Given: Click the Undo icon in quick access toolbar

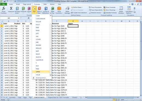Looking at the screenshot, I should pyautogui.click(x=7, y=1).
